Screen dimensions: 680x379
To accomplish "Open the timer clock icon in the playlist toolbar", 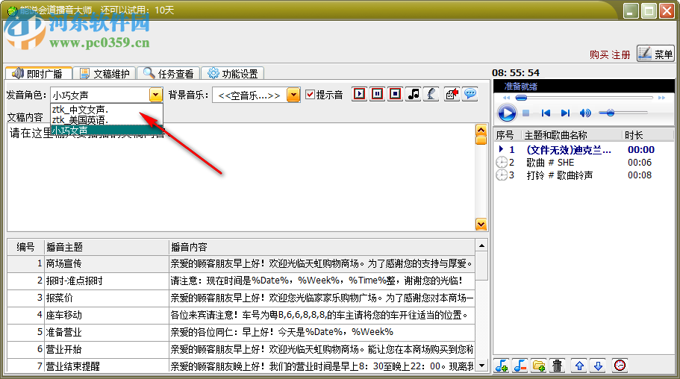I will 620,366.
